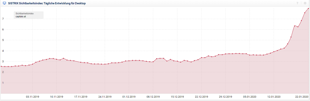
Task: Select the final, highest data point on the line
Action: pyautogui.click(x=308, y=9)
